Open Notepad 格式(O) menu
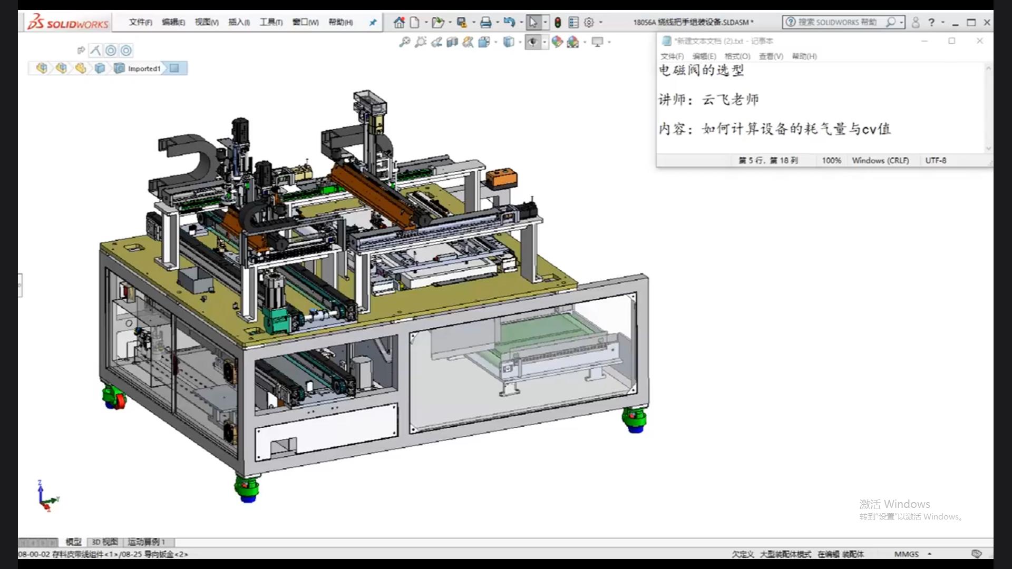Image resolution: width=1012 pixels, height=569 pixels. (737, 56)
